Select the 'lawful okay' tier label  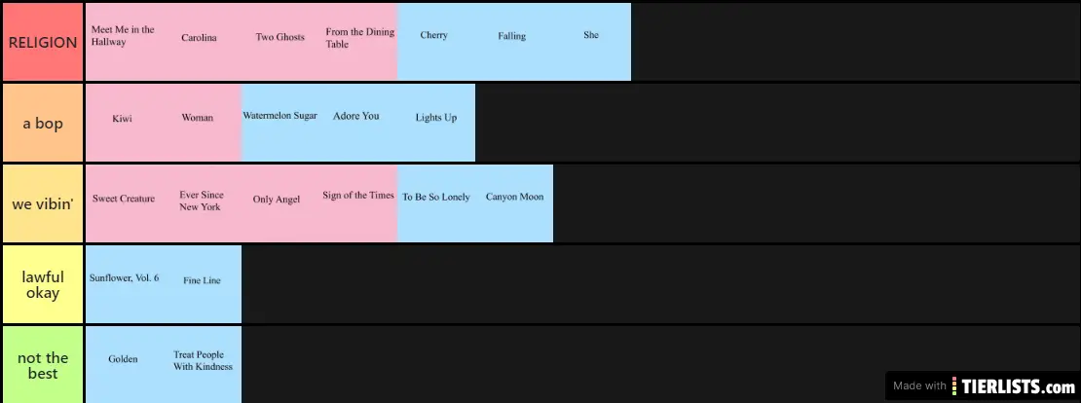[43, 284]
